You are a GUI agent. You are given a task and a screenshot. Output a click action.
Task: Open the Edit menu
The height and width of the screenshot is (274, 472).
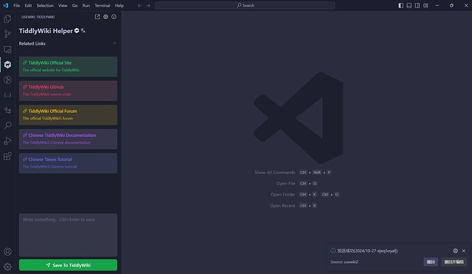28,5
